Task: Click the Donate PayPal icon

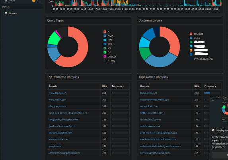Action: [6, 13]
